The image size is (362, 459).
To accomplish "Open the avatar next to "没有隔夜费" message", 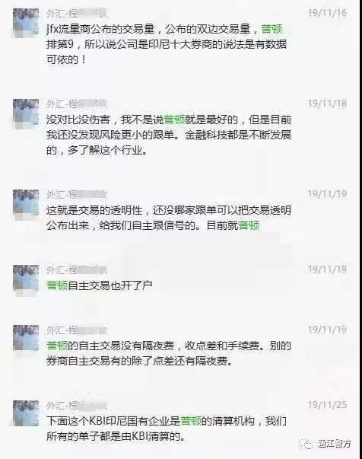I will pyautogui.click(x=26, y=339).
